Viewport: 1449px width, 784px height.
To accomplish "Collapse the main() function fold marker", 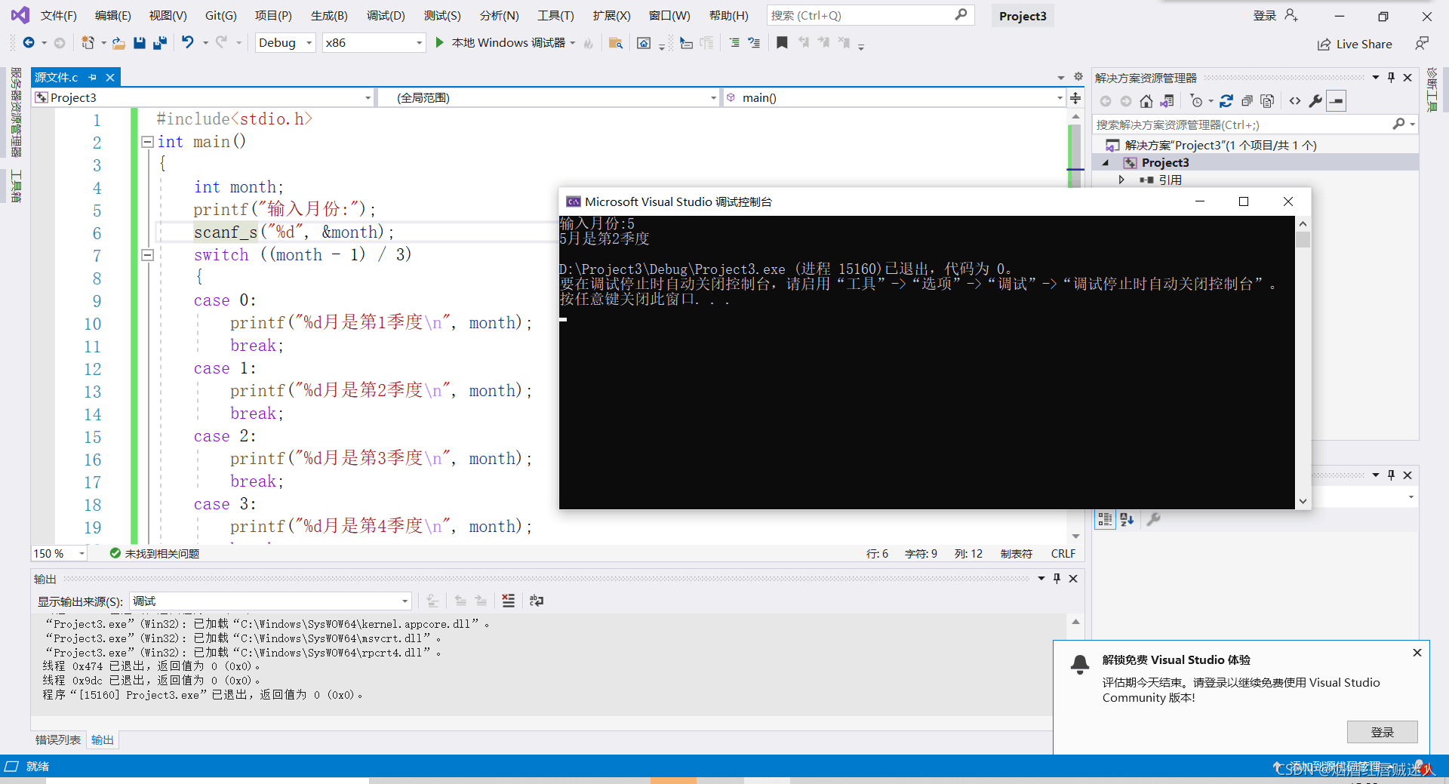I will (x=148, y=142).
